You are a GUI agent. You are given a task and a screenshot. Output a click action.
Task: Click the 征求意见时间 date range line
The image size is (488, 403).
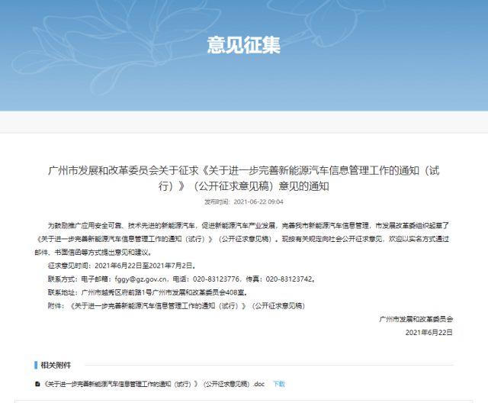[122, 266]
